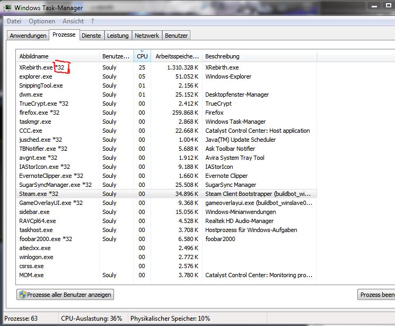Select firefox.exe *32 process
Screen dimensions: 395x326
click(166, 113)
